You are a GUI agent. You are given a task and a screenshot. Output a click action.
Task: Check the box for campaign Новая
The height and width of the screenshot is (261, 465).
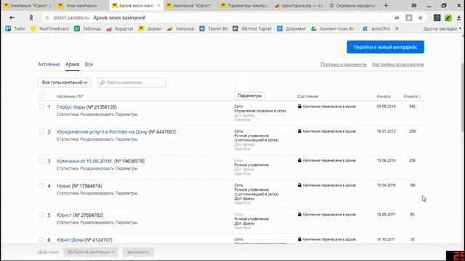click(x=41, y=186)
